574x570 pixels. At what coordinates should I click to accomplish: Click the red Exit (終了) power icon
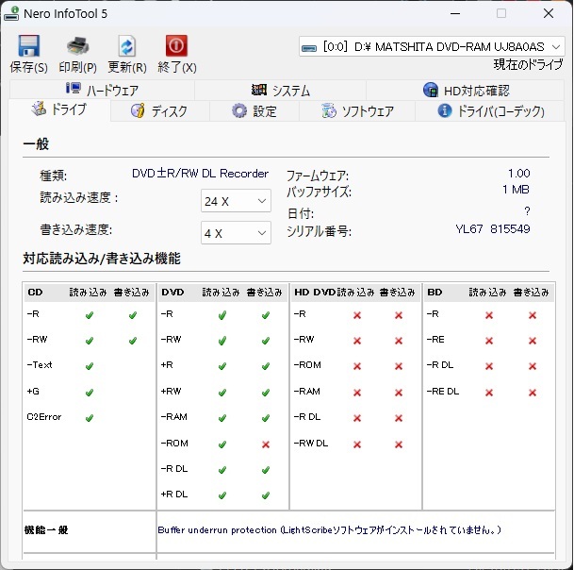coord(176,46)
